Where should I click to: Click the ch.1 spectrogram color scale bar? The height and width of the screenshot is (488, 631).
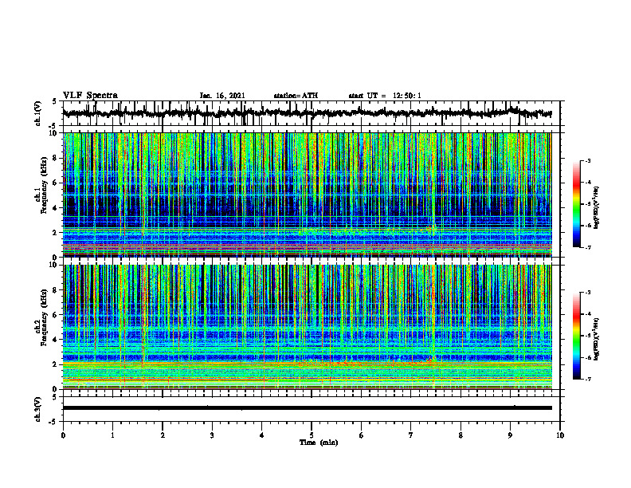(576, 204)
